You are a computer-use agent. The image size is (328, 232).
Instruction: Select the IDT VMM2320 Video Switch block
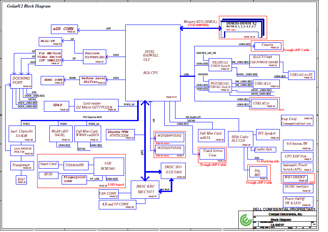click(49, 58)
